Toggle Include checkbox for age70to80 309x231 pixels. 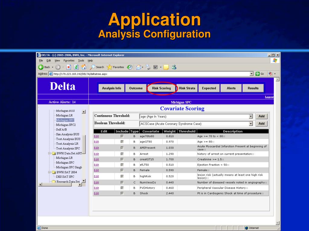[122, 136]
